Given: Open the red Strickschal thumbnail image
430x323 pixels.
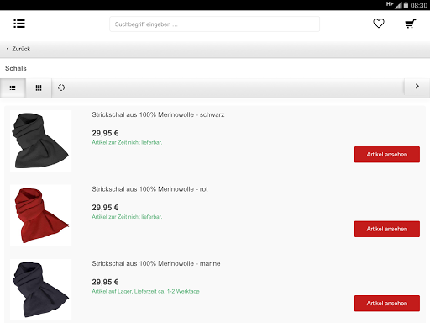Looking at the screenshot, I should pyautogui.click(x=41, y=215).
